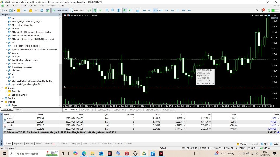Collapse the Scripts tree folder
Viewport: 280px width, 157px height.
[2, 88]
